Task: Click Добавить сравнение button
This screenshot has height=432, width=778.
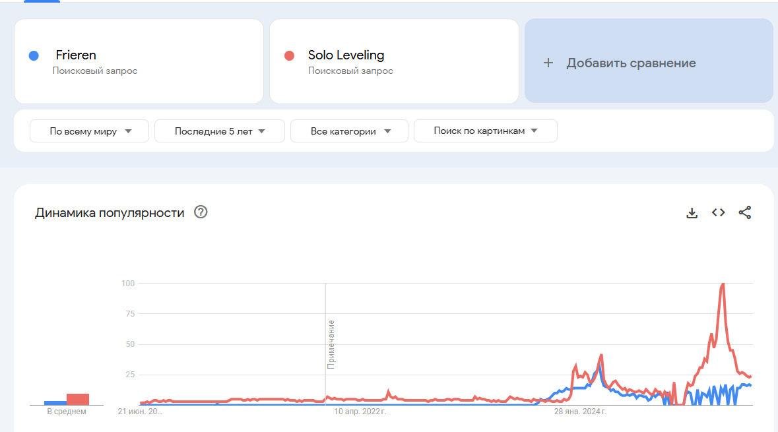Action: (631, 63)
